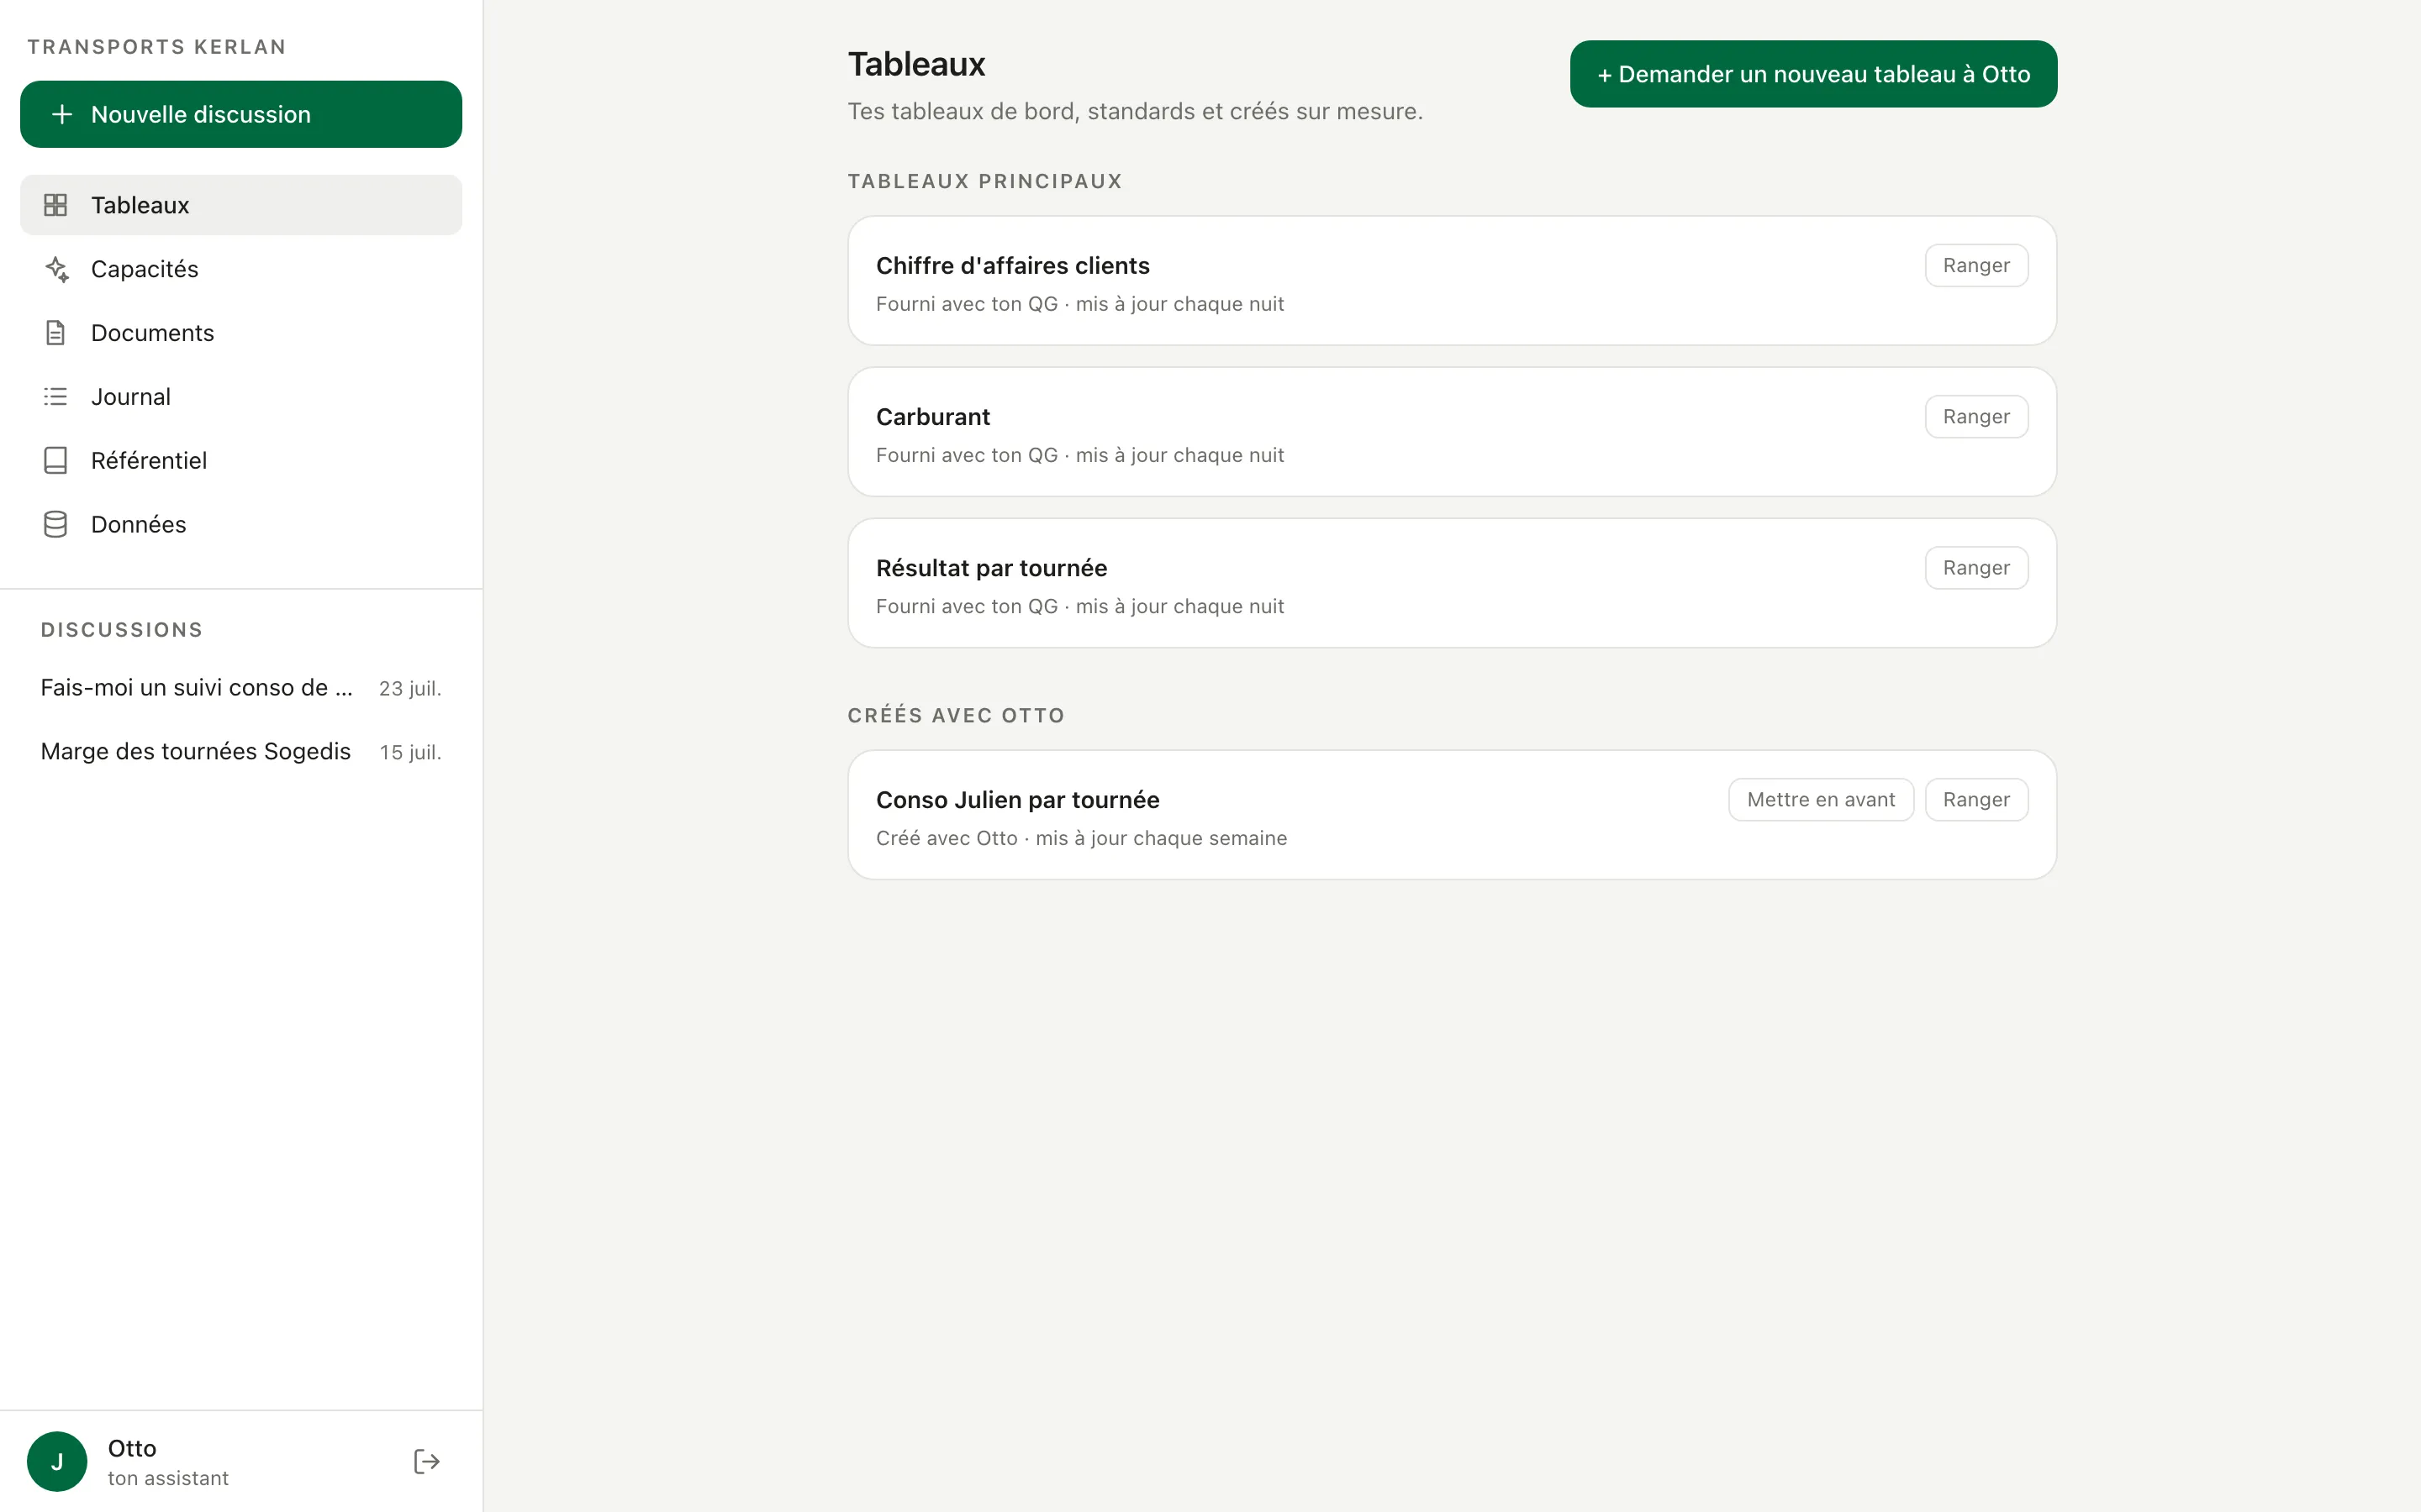Go to Capacités section
The image size is (2421, 1512).
click(x=241, y=269)
